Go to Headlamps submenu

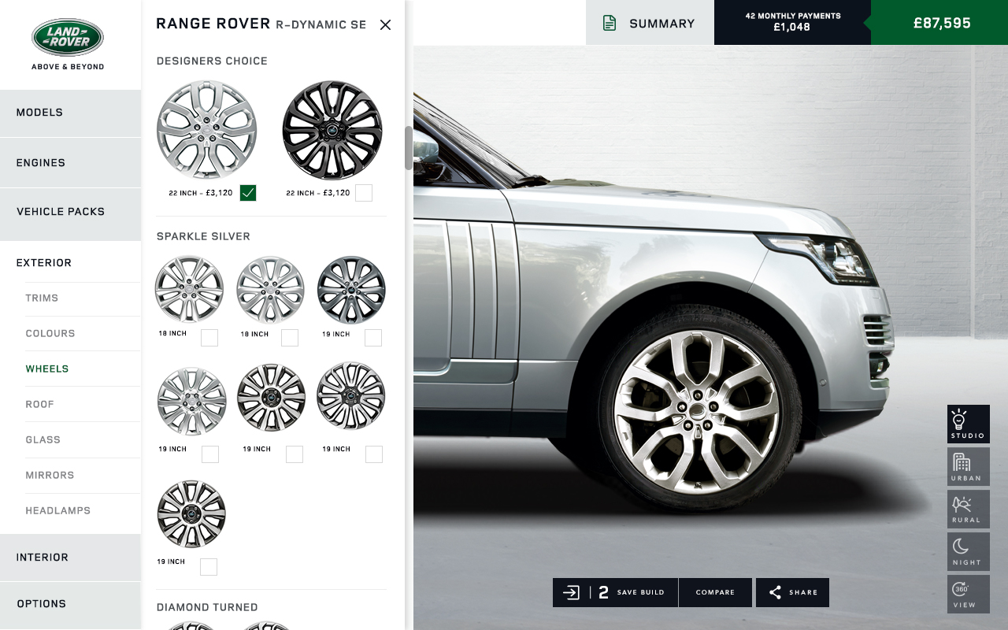tap(57, 511)
